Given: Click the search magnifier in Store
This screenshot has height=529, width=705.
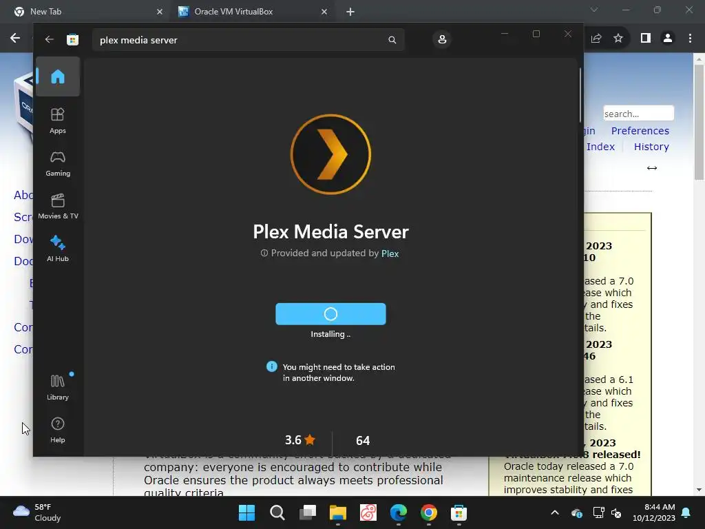Looking at the screenshot, I should (392, 39).
